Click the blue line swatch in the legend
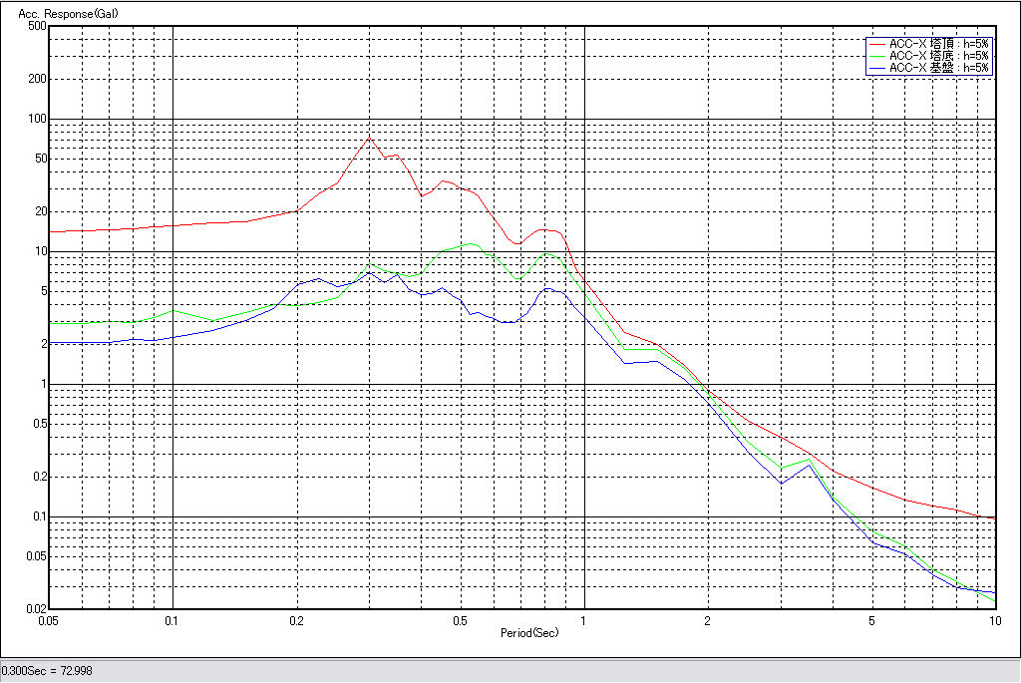Screen dimensions: 1021x683 pos(877,68)
